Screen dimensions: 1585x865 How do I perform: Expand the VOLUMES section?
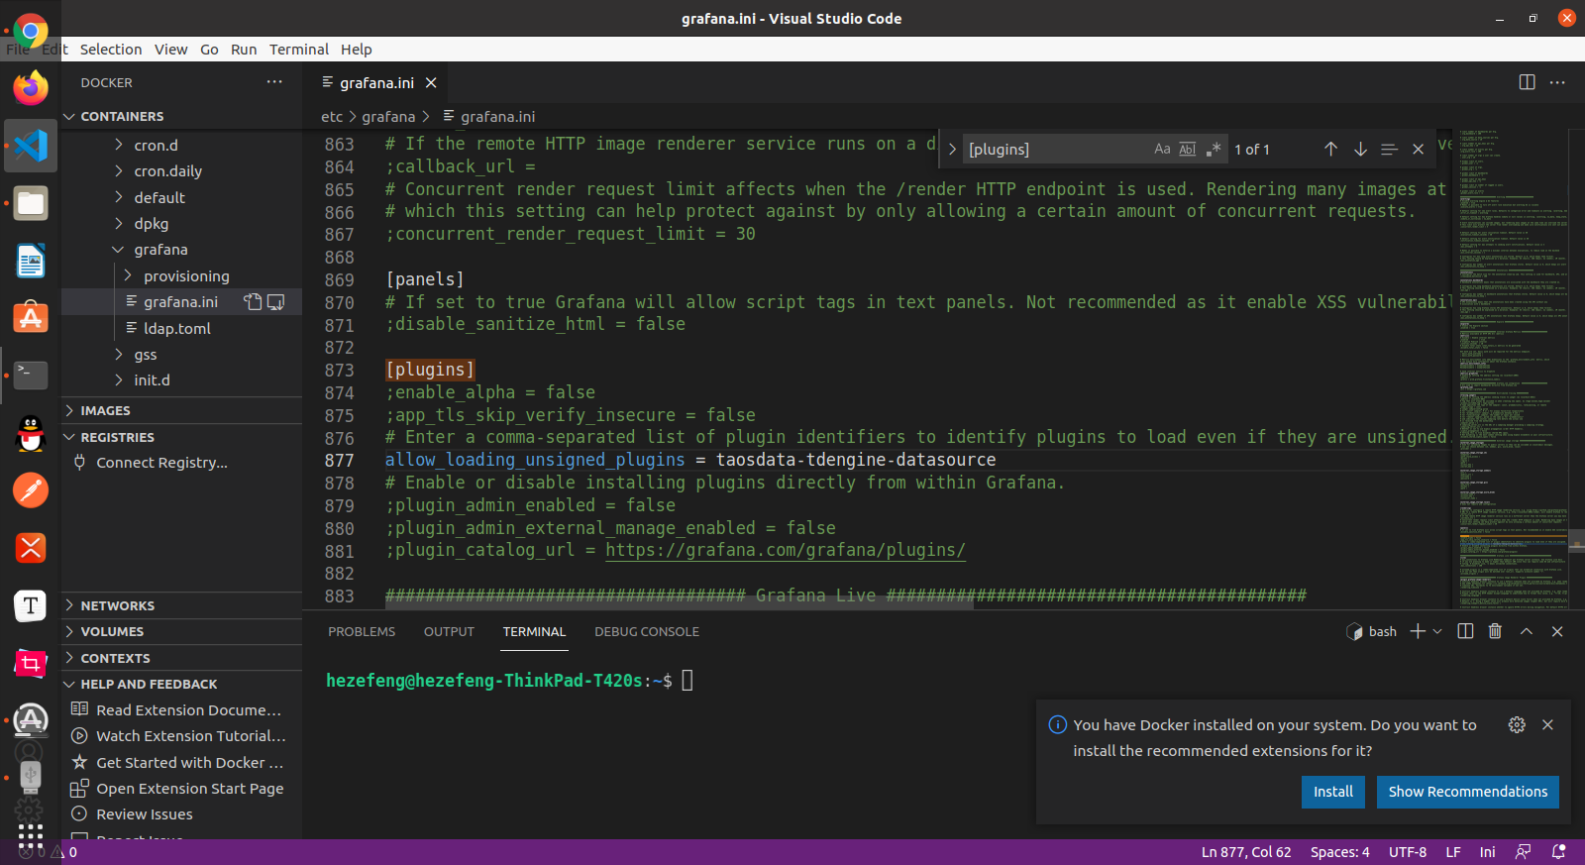181,631
